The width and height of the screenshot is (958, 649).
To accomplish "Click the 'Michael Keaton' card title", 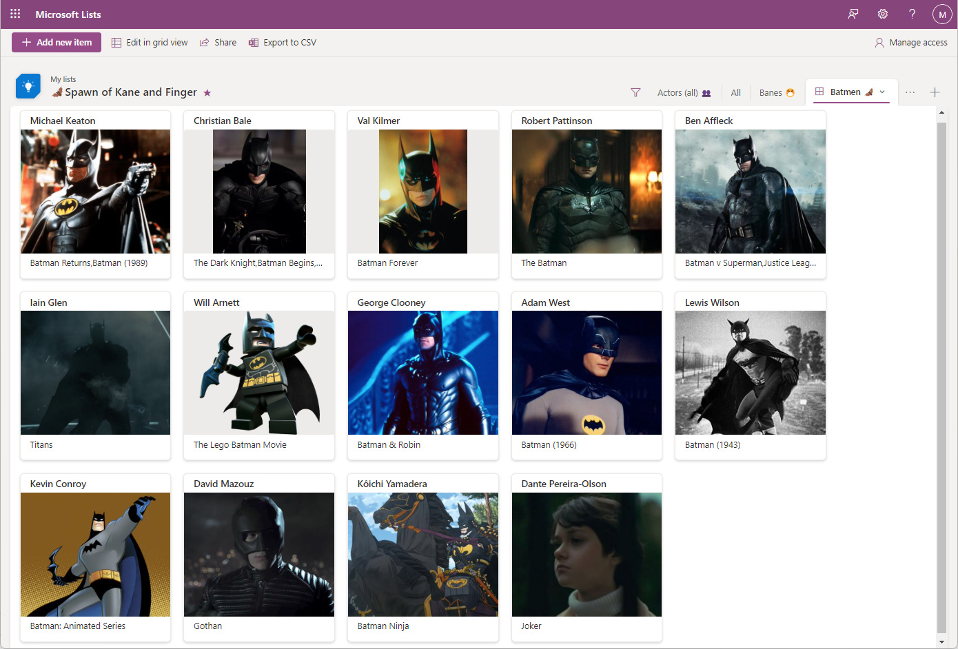I will tap(63, 121).
